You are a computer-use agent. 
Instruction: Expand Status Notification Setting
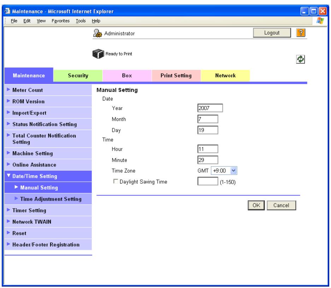[x=48, y=124]
